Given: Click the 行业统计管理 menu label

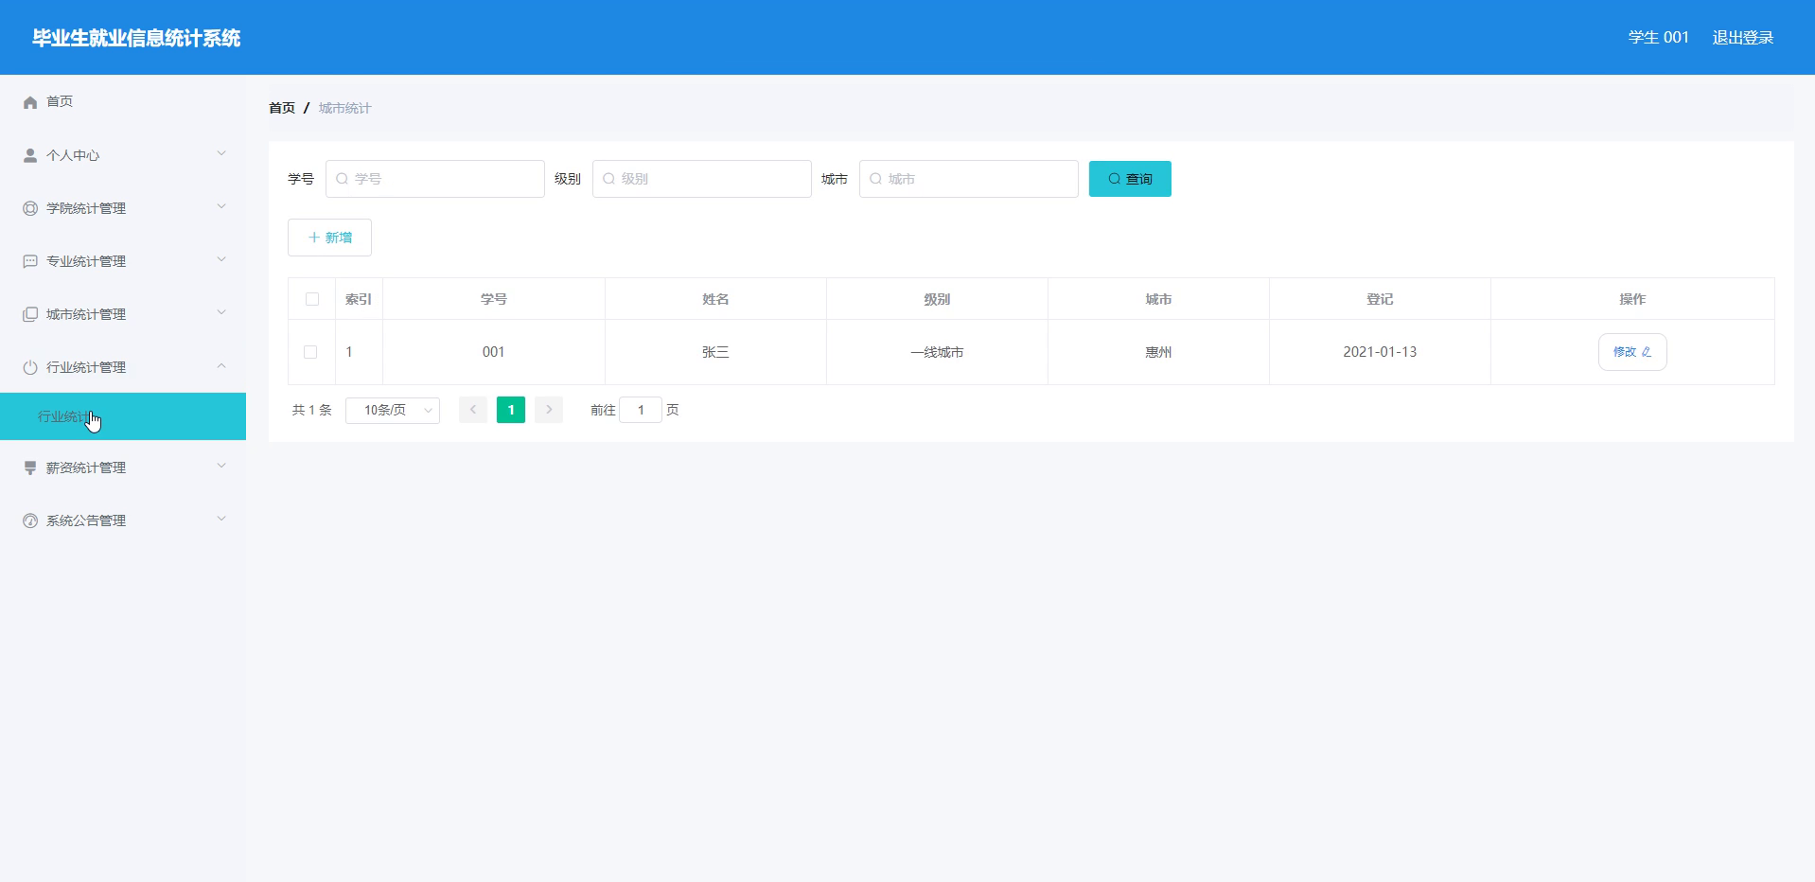Looking at the screenshot, I should tap(86, 367).
